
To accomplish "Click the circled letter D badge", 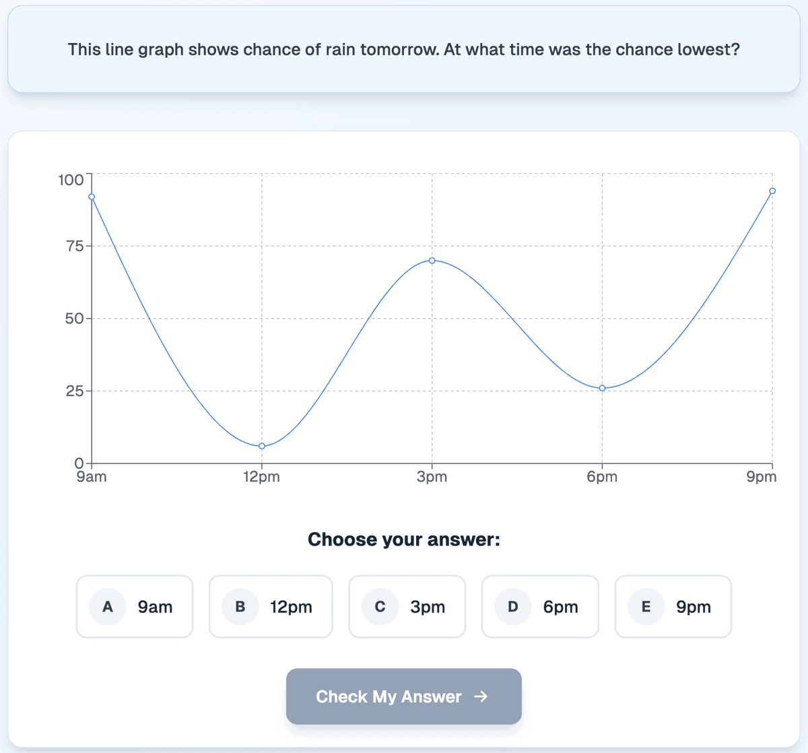I will click(x=513, y=606).
